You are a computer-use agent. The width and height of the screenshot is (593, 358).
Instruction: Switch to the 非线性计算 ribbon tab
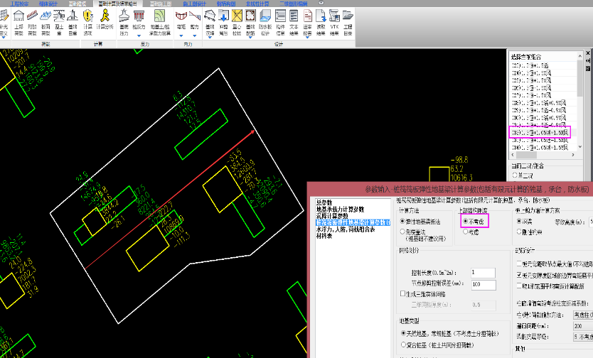(x=257, y=4)
